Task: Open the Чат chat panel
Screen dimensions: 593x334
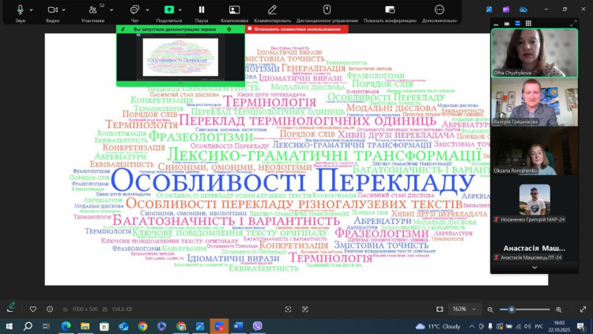Action: coord(134,9)
